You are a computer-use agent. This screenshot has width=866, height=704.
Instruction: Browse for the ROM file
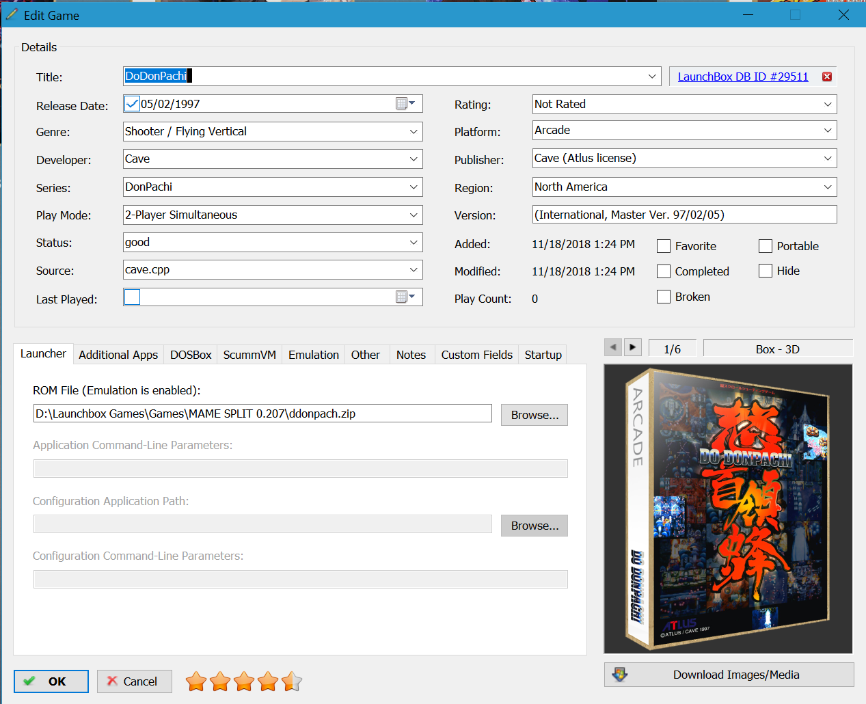pos(535,415)
